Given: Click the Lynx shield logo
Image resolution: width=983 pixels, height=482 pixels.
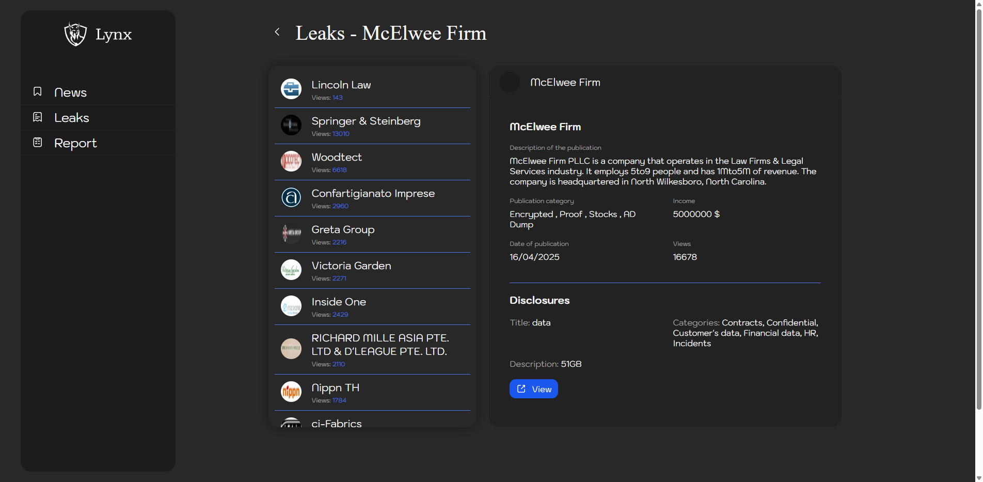Looking at the screenshot, I should point(75,34).
